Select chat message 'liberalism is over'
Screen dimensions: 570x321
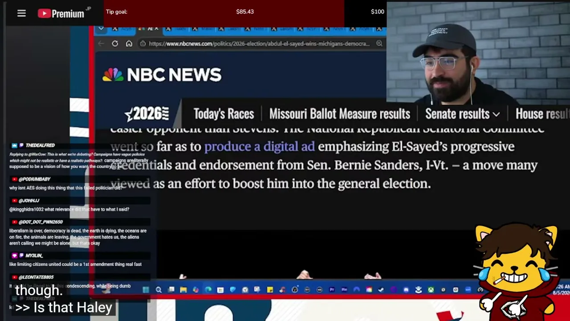pos(78,237)
